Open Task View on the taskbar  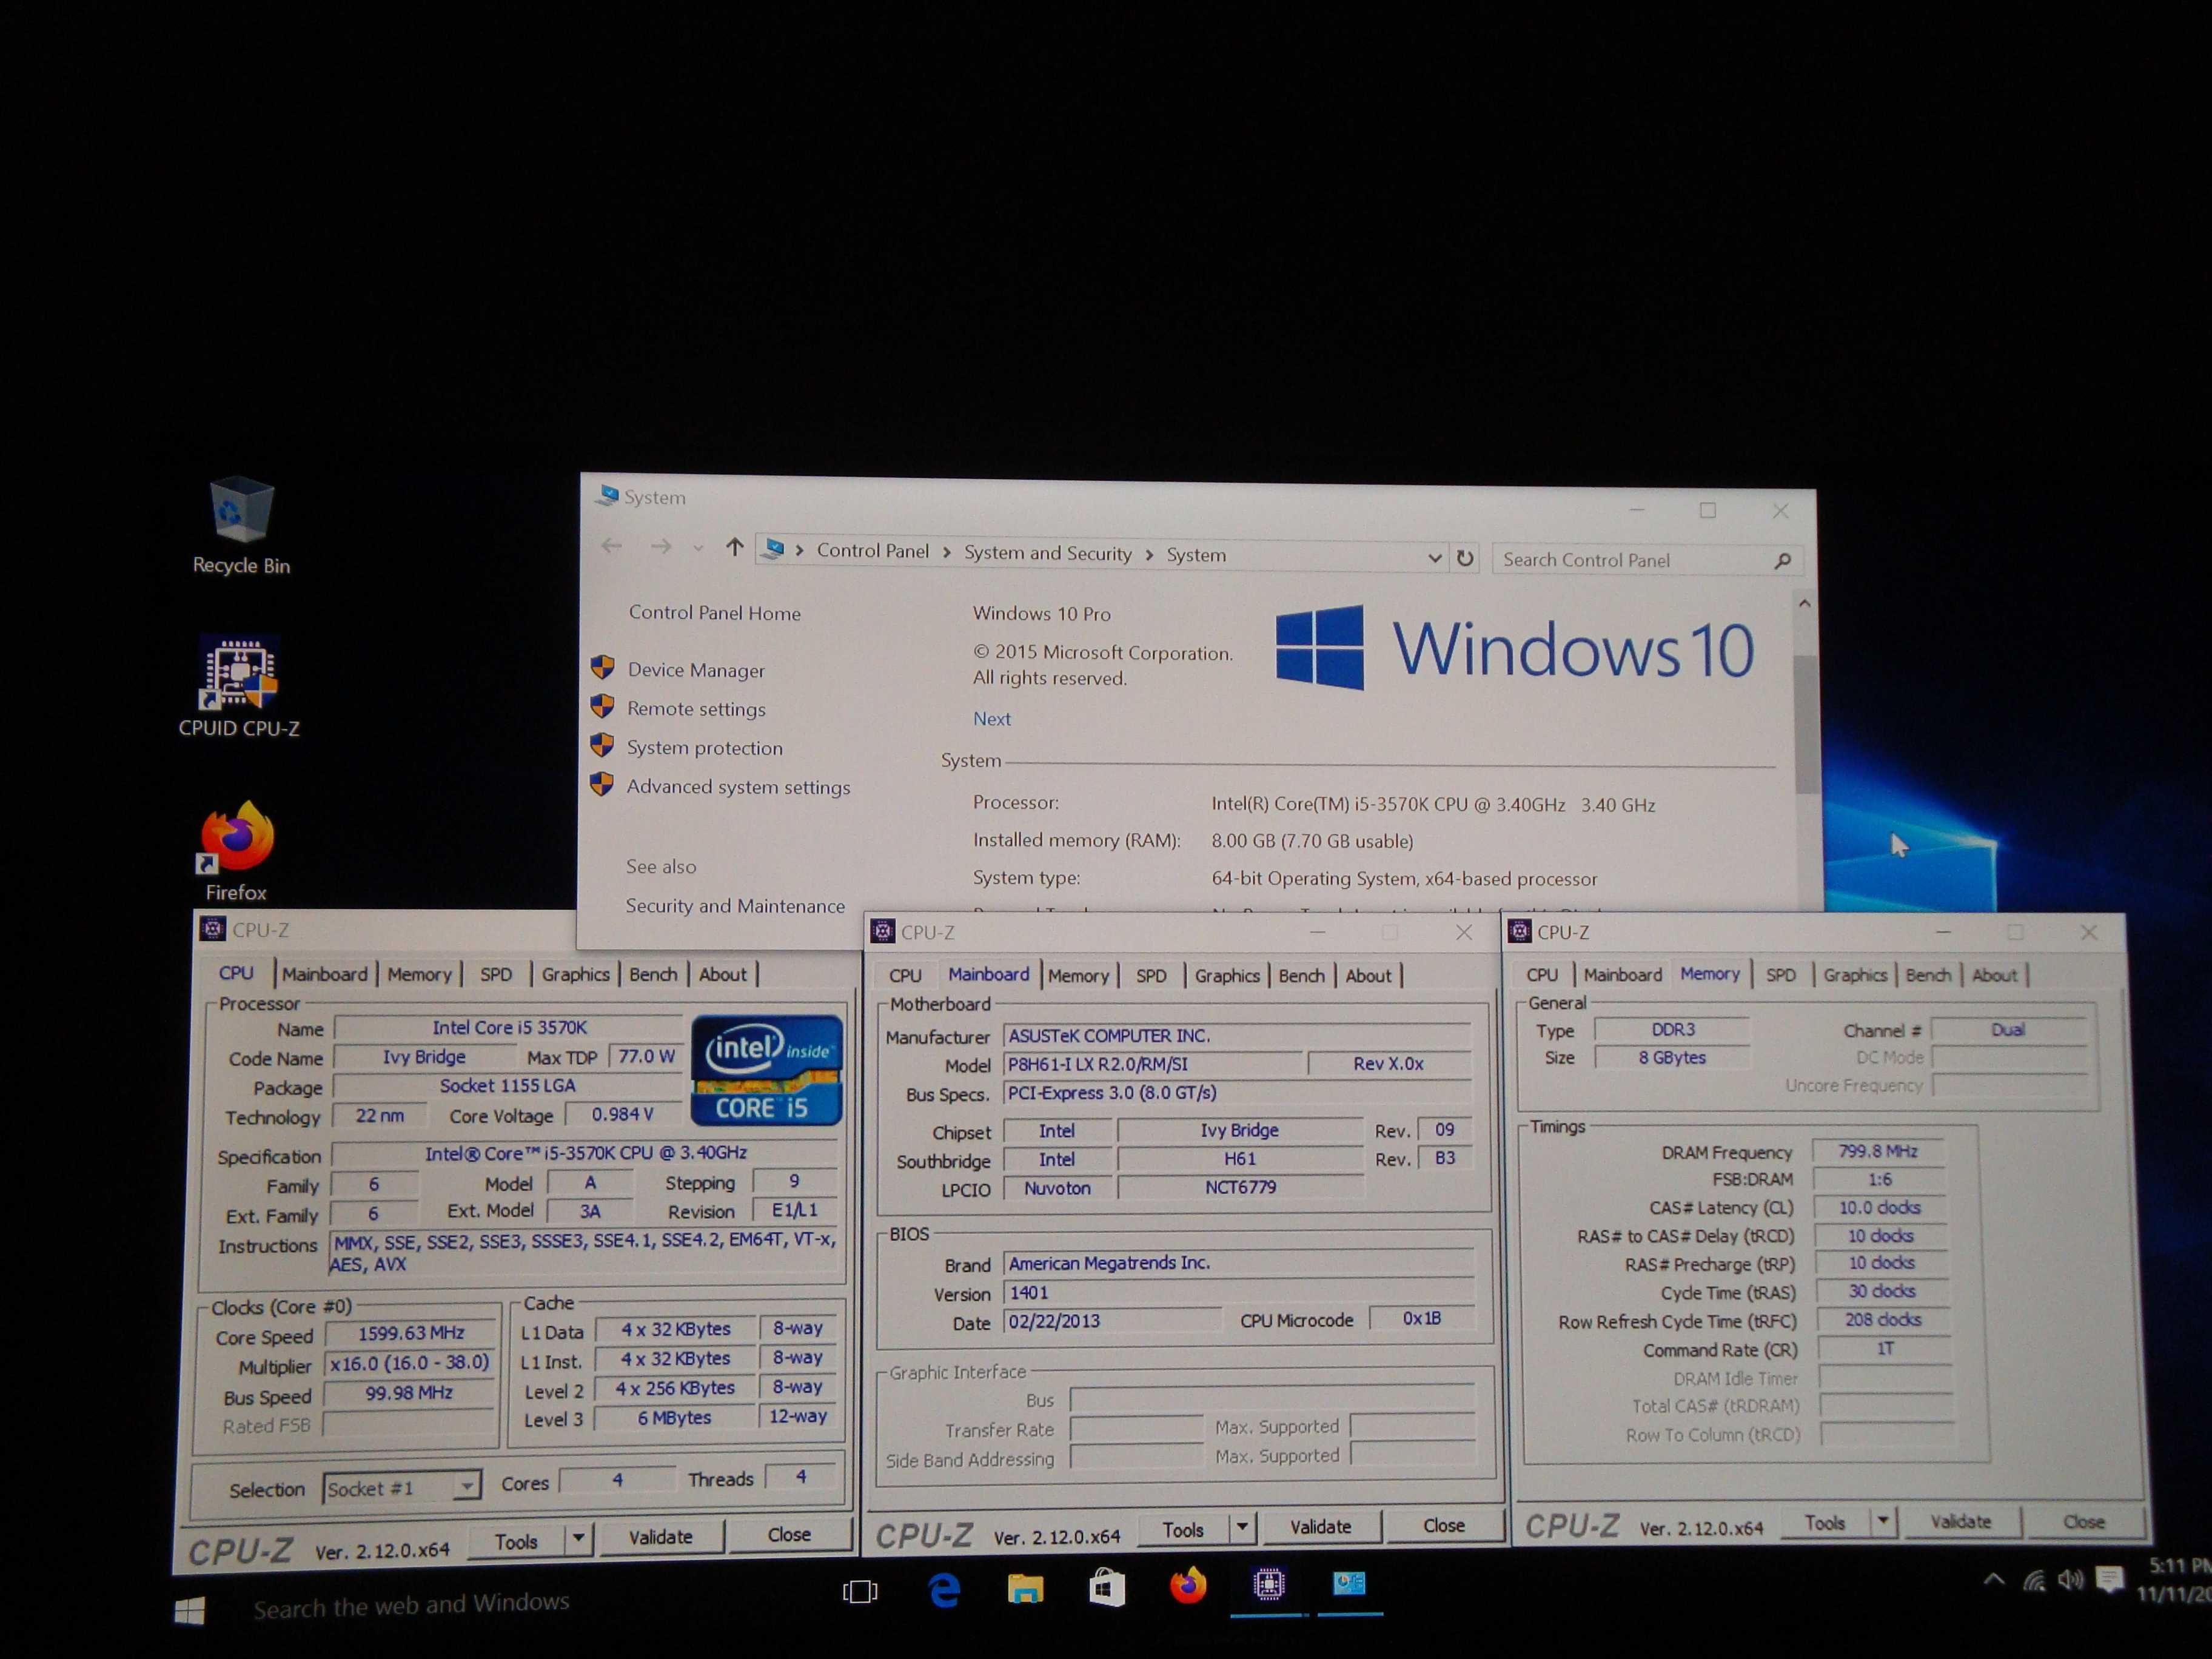tap(860, 1591)
